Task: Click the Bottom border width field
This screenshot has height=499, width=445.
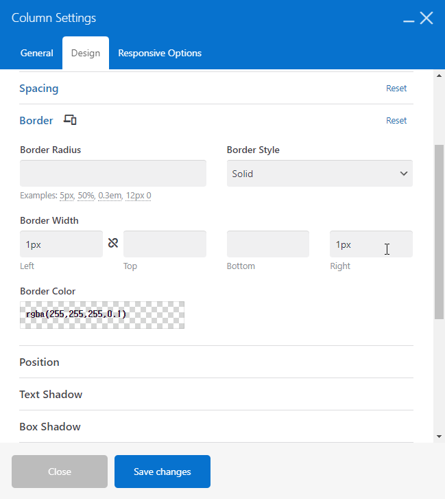Action: (x=268, y=244)
